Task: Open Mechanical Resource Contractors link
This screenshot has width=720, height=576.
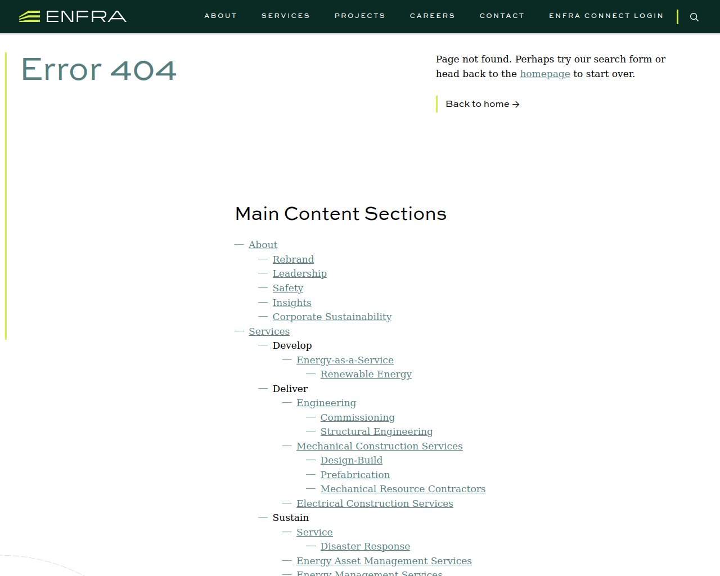Action: click(x=403, y=489)
